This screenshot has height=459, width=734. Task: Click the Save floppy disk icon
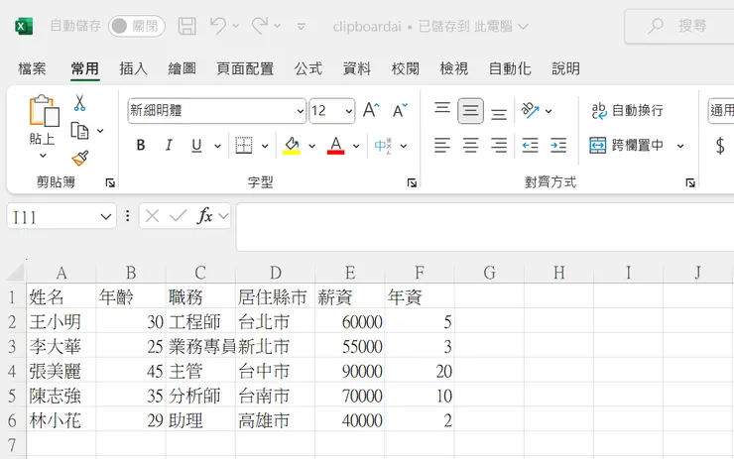(x=187, y=26)
